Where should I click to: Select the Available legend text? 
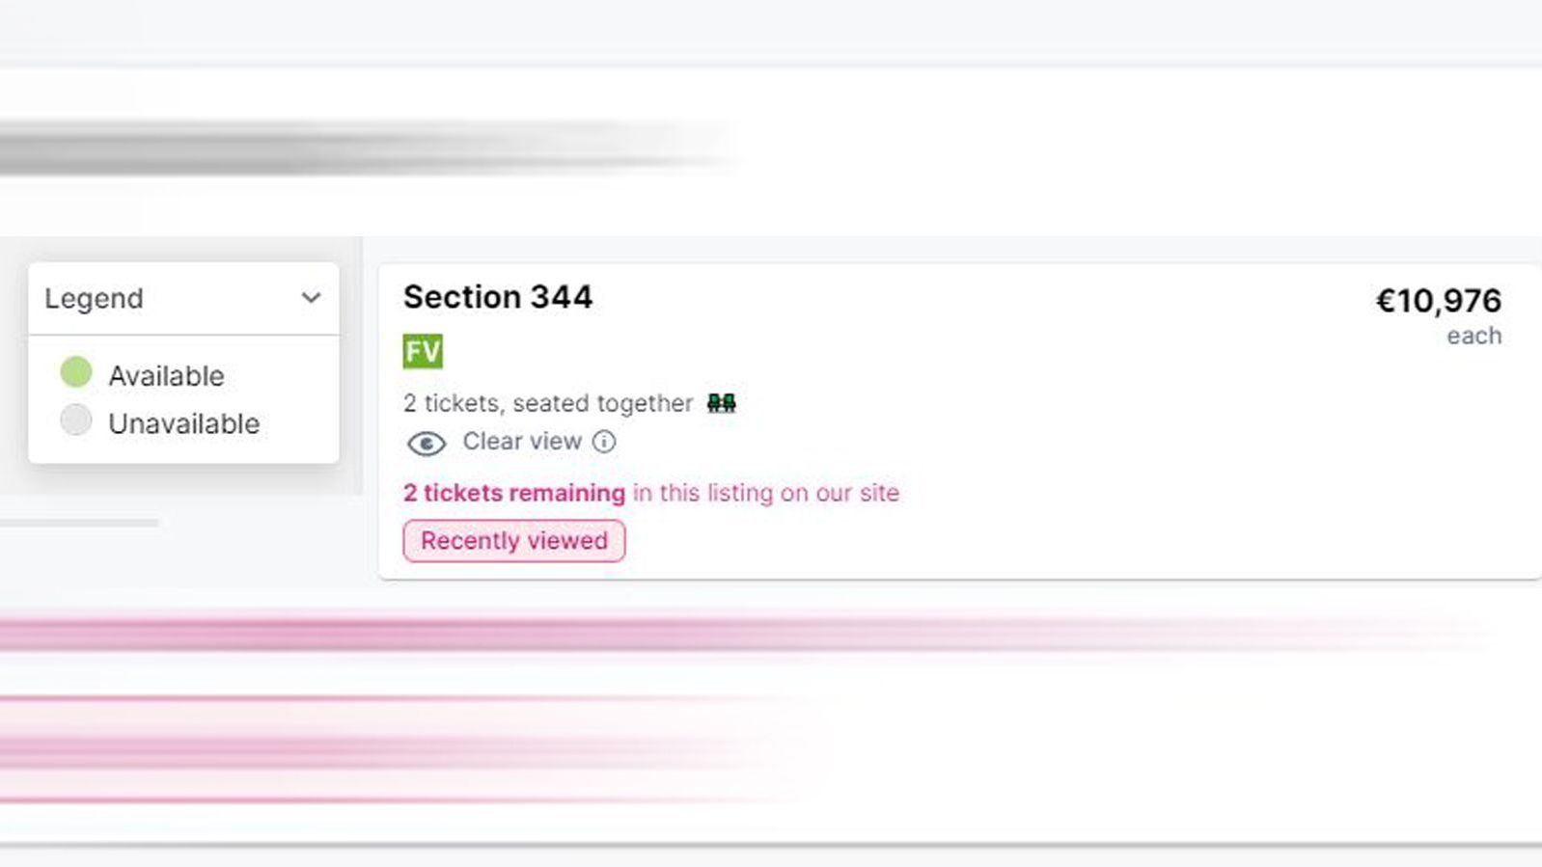tap(166, 376)
